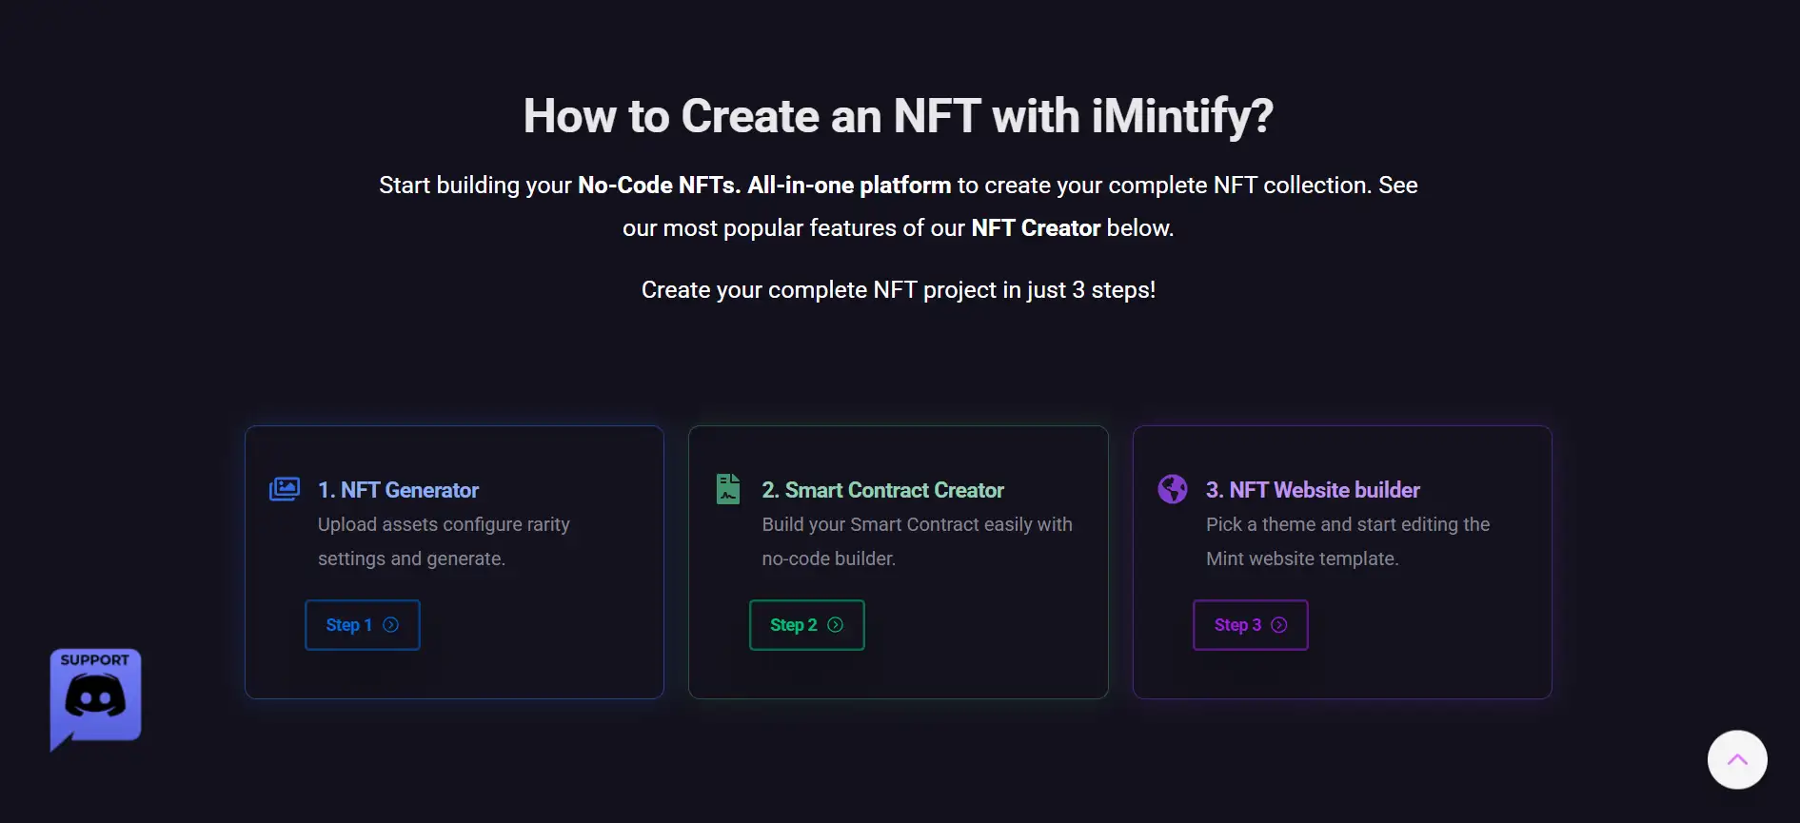
Task: Click the arrow icon inside Step 2
Action: 835,625
